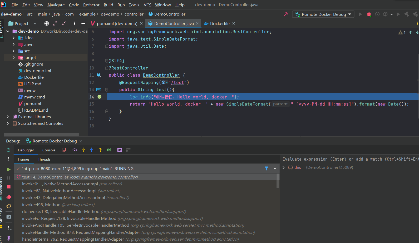Viewport: 419px width, 243px height.
Task: Collapse the dev-demo project root
Action: tap(8, 31)
